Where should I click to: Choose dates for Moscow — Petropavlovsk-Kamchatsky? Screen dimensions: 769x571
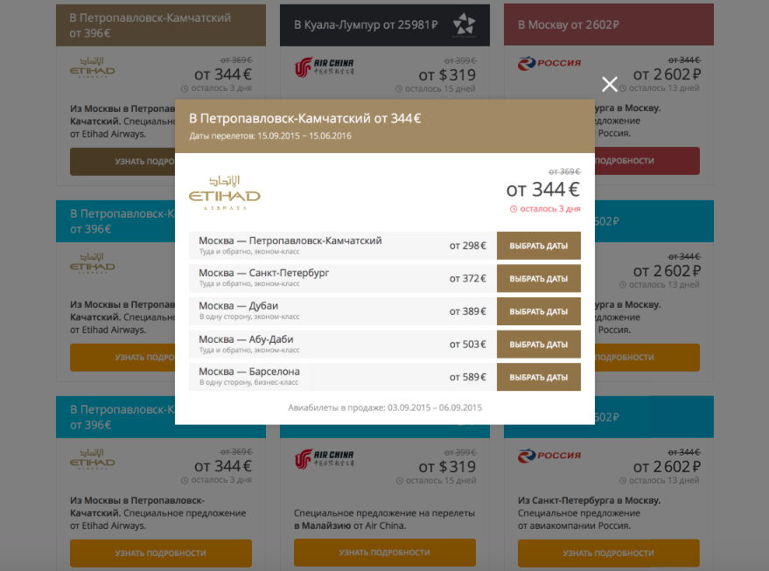(x=538, y=246)
